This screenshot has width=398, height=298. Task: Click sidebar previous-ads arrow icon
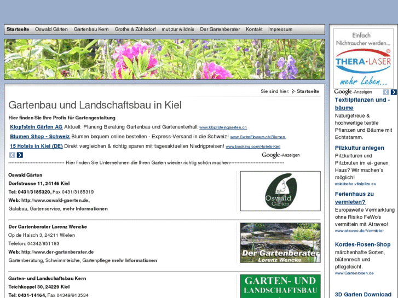point(386,92)
